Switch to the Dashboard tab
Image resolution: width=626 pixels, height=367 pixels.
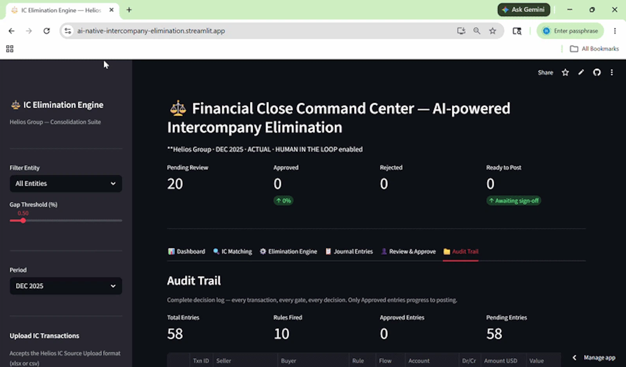[187, 251]
